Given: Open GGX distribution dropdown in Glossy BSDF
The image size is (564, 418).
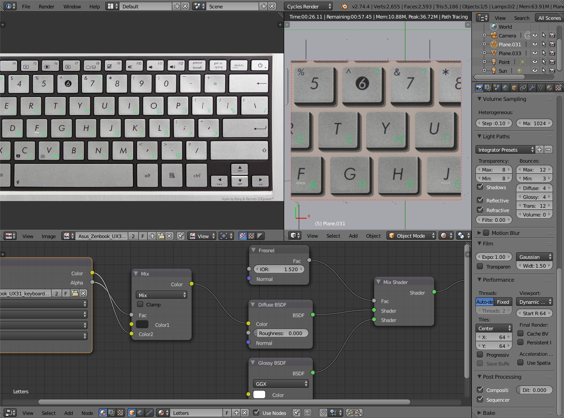Looking at the screenshot, I should tap(281, 384).
